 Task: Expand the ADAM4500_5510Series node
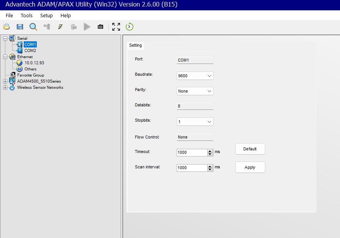[x=5, y=81]
